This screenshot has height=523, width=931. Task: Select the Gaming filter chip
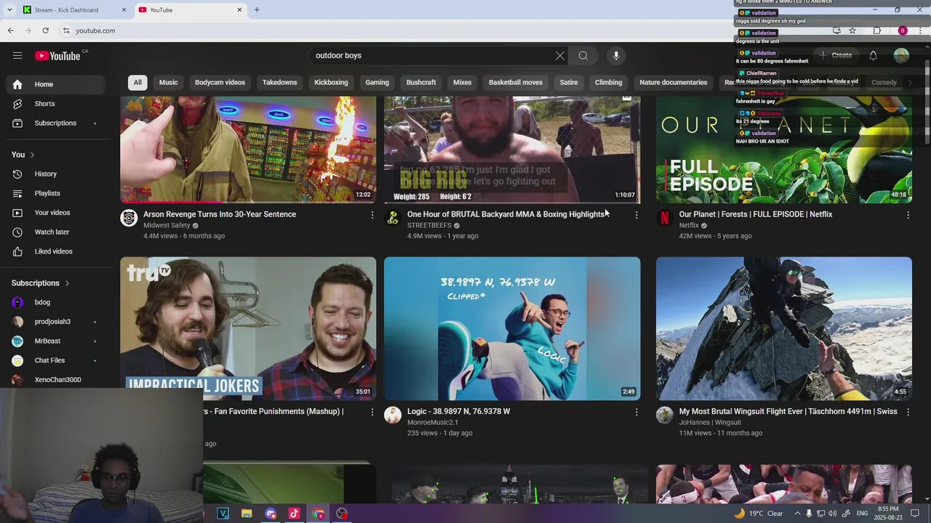(377, 82)
